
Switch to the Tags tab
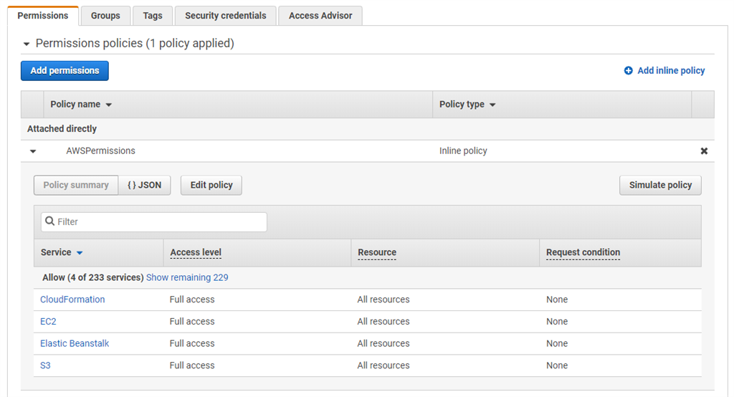153,15
